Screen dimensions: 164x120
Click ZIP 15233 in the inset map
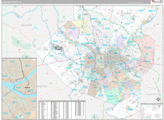[5, 76]
